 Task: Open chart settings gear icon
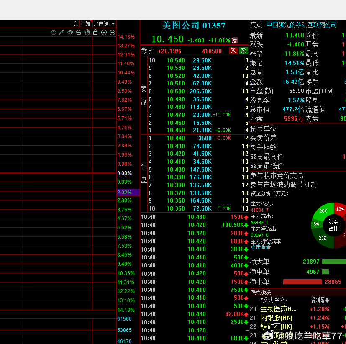click(54, 33)
